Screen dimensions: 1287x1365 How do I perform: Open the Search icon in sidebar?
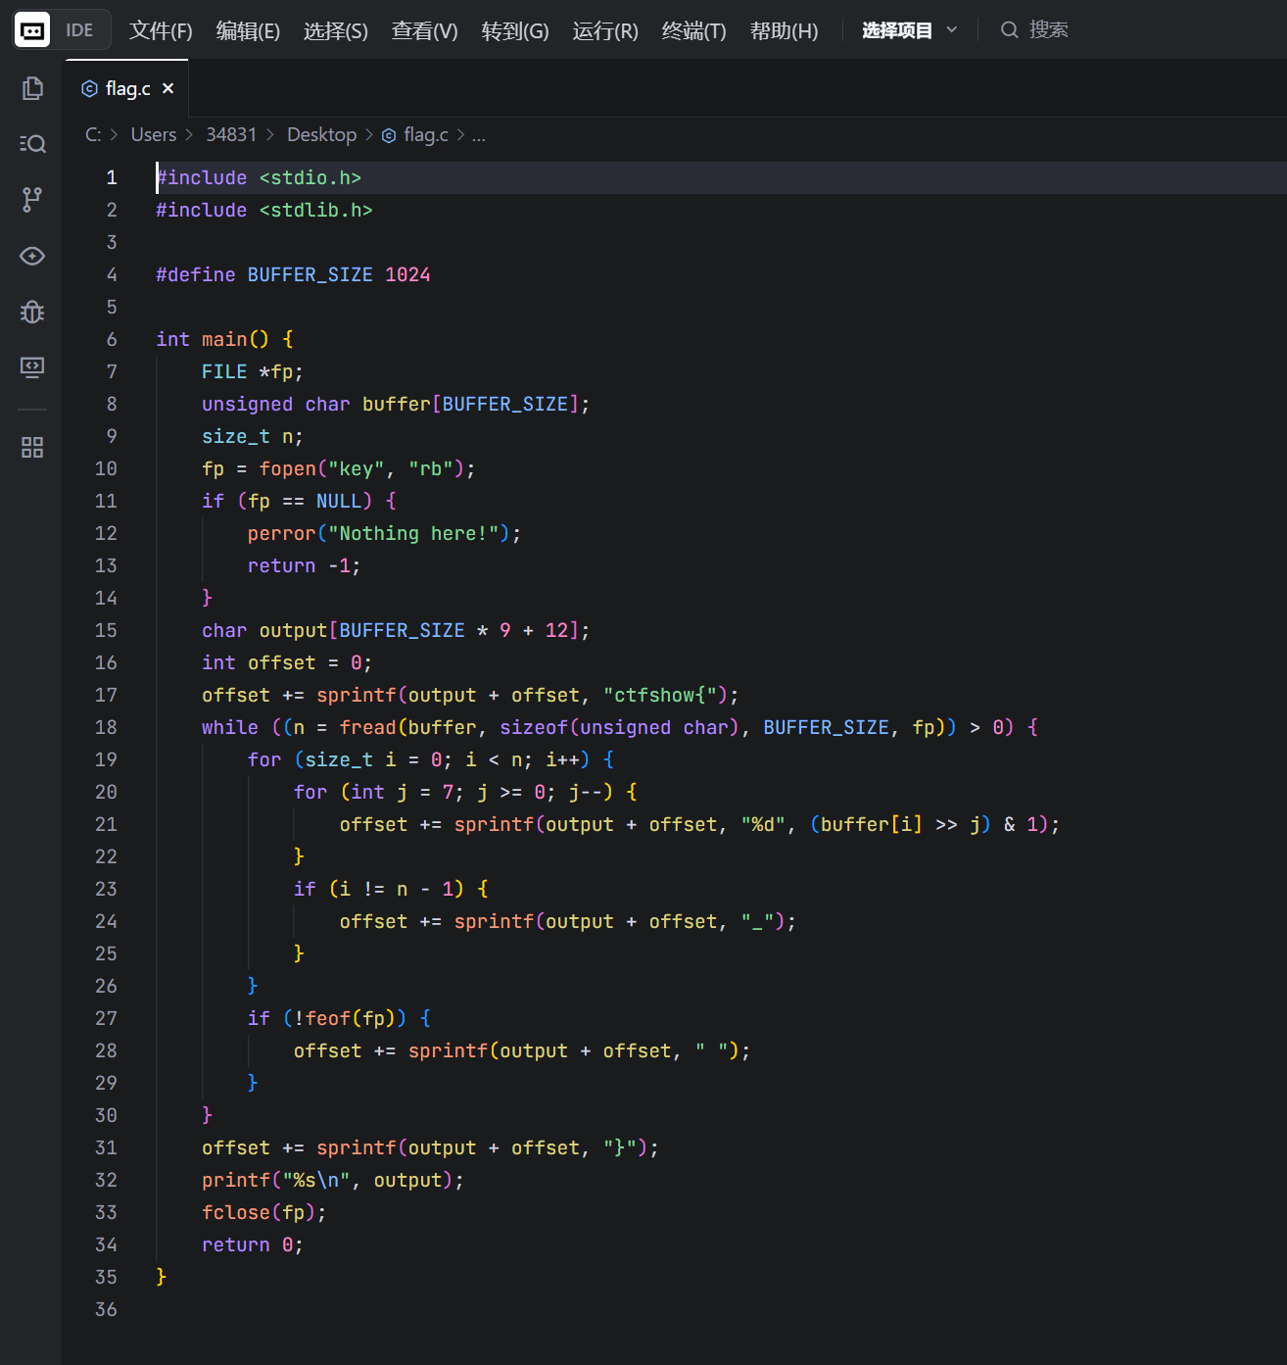(x=32, y=144)
